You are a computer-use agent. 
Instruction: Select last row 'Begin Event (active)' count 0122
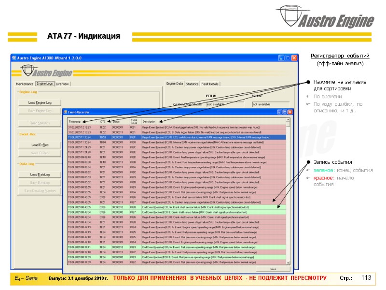click(x=177, y=262)
